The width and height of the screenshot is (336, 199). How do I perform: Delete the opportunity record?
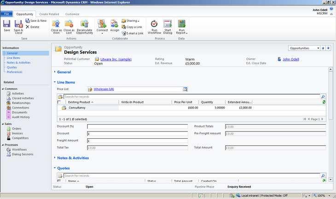pos(33,27)
